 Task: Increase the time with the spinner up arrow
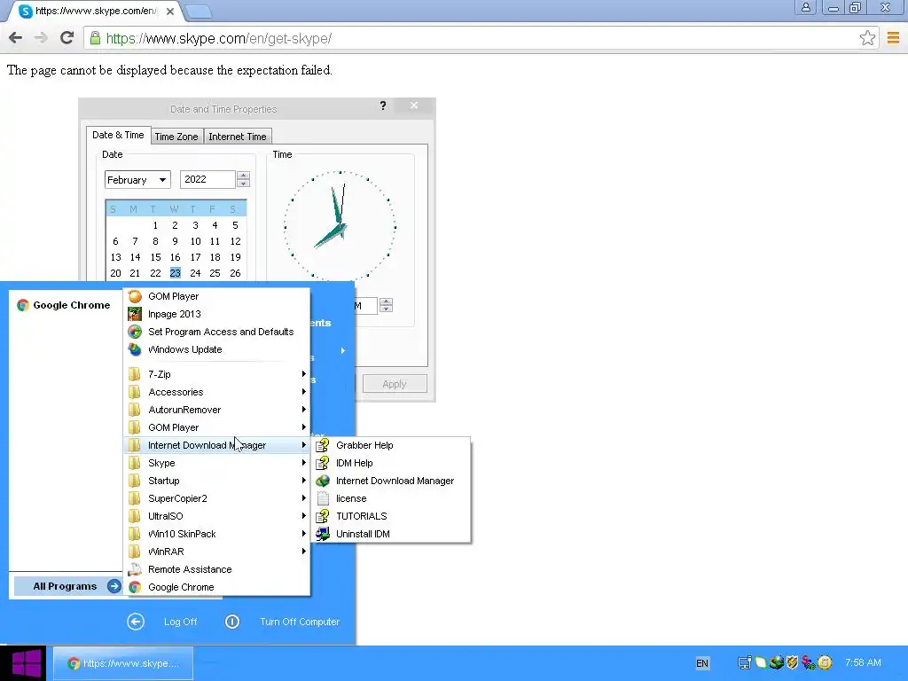pos(387,301)
